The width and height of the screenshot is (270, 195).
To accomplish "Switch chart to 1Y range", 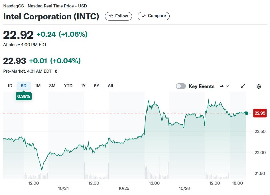I will 83,86.
